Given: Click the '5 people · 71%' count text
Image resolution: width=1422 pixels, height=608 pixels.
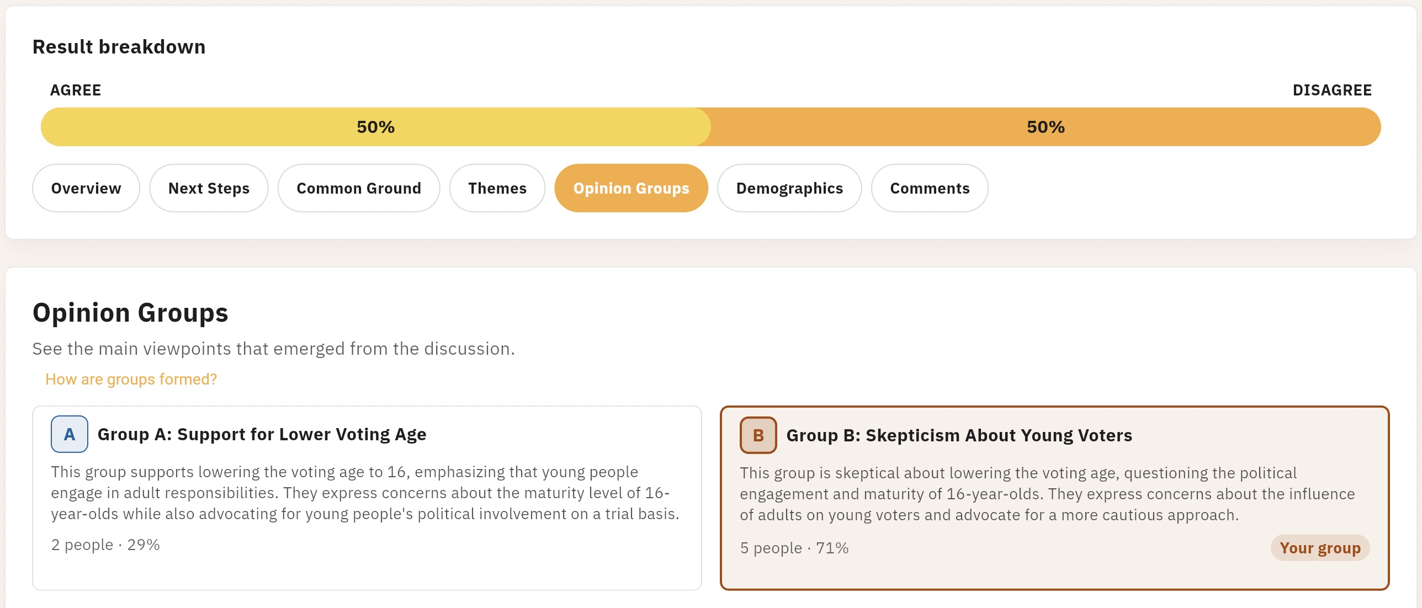Looking at the screenshot, I should pos(794,548).
